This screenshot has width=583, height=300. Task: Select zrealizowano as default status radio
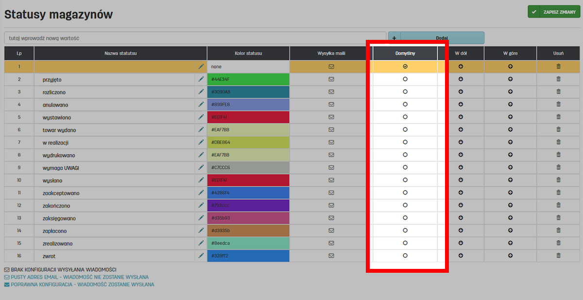pos(405,243)
